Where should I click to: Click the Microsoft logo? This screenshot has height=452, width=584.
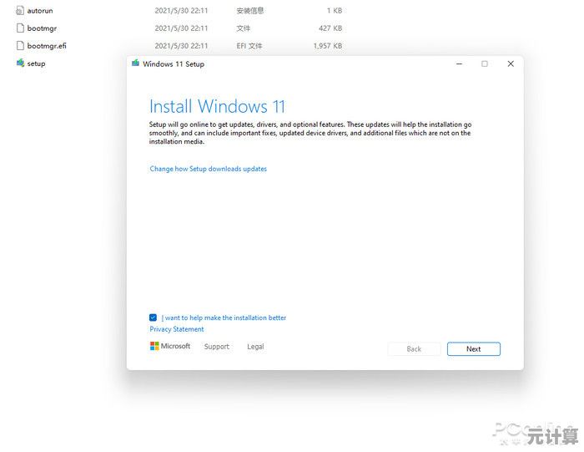pyautogui.click(x=170, y=346)
